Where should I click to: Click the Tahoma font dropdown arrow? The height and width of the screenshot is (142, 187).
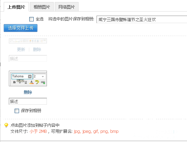tap(30, 76)
